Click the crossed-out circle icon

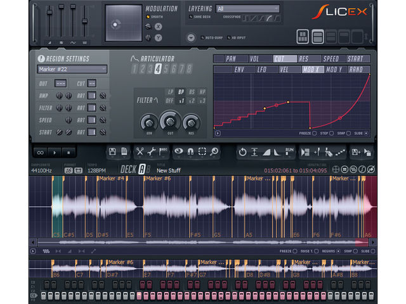click(x=370, y=170)
